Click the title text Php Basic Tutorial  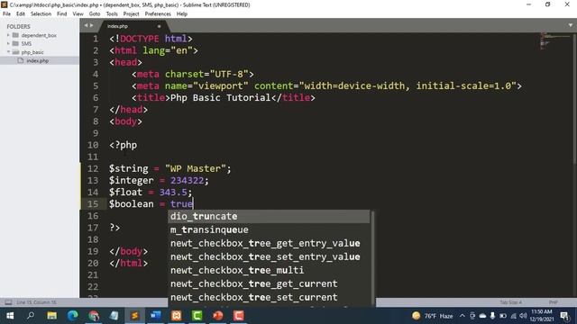pyautogui.click(x=220, y=98)
